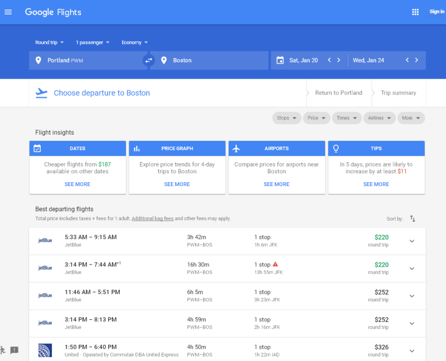Click the Google Flights logo
Viewport: 446px width, 361px height.
[x=53, y=12]
